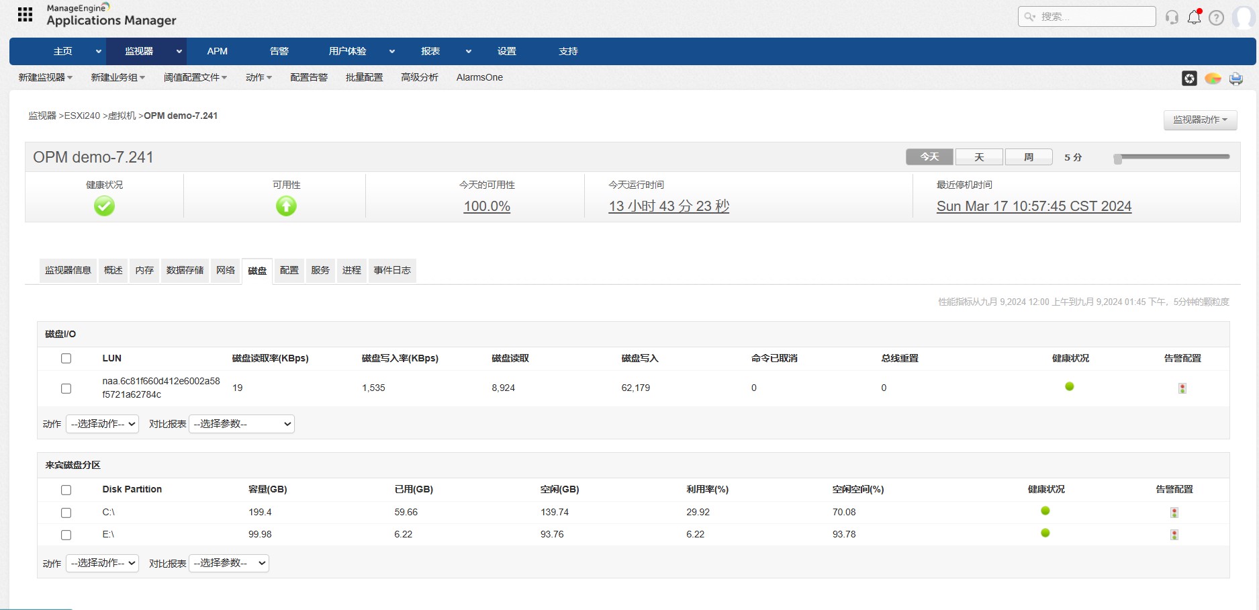Check the C:\ partition row checkbox
The height and width of the screenshot is (610, 1259).
click(x=66, y=513)
